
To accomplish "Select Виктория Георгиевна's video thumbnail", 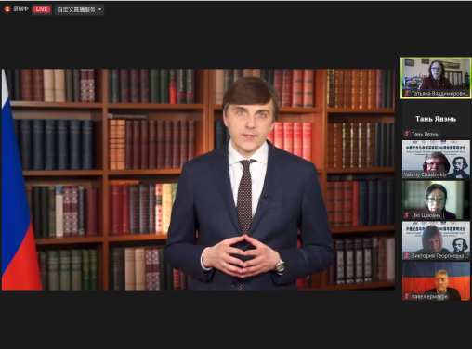I will 436,240.
